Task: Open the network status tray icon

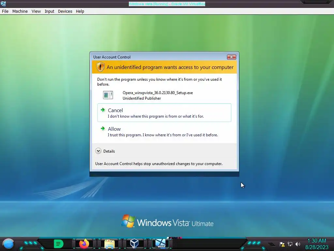Action: tap(290, 244)
